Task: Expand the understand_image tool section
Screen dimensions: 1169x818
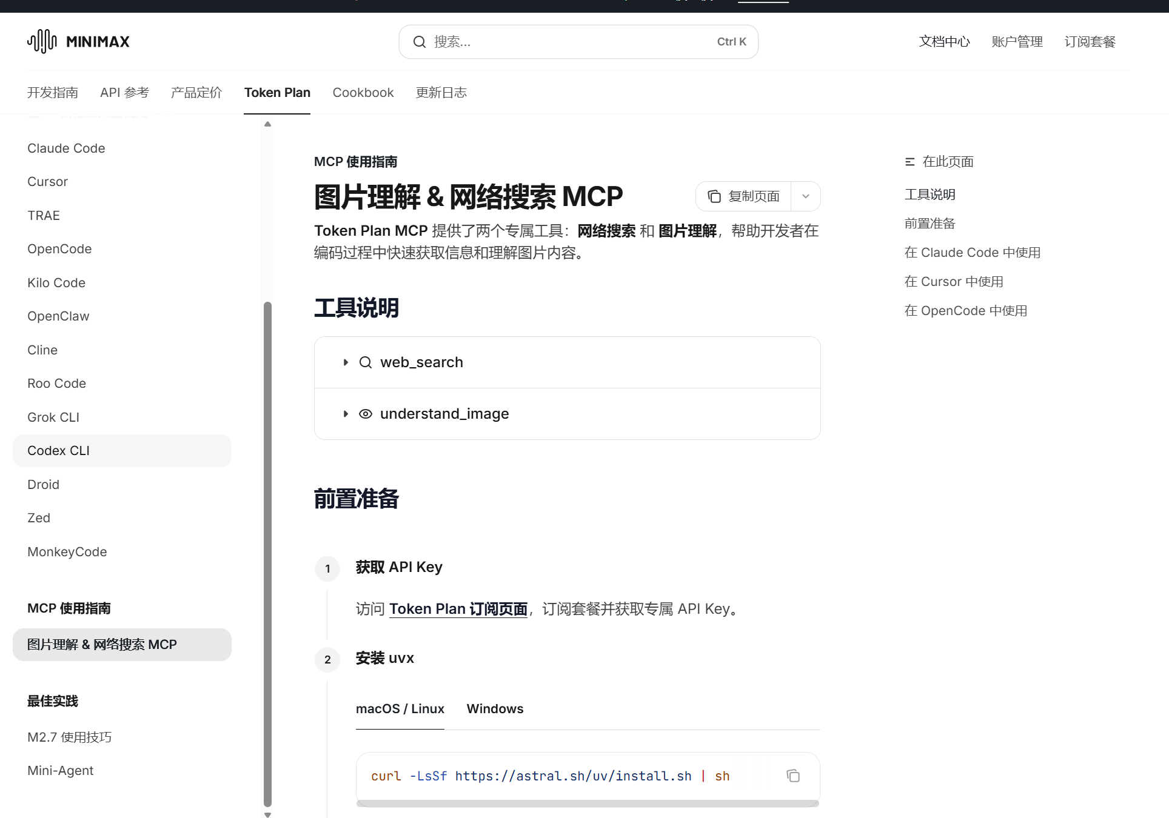Action: click(346, 414)
